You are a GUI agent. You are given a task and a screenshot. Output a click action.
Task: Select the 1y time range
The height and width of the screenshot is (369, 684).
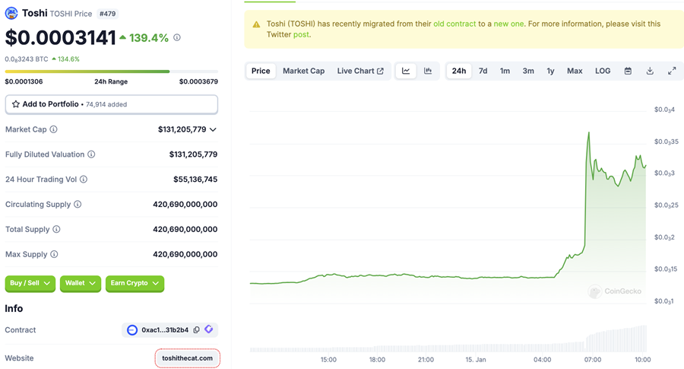pyautogui.click(x=550, y=71)
